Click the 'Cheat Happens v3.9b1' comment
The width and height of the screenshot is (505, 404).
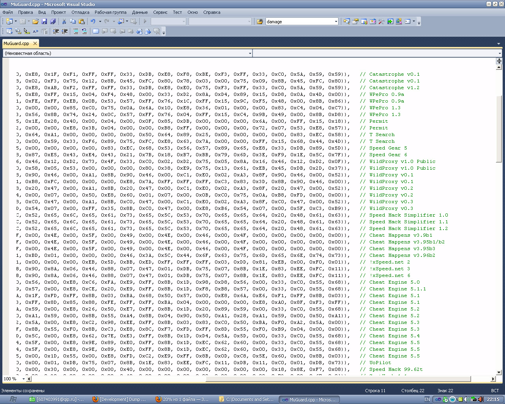coord(396,235)
